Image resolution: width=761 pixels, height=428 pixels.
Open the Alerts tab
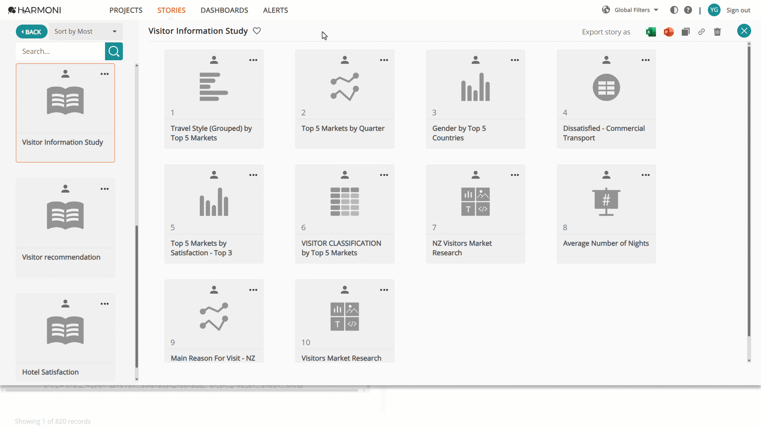coord(275,10)
